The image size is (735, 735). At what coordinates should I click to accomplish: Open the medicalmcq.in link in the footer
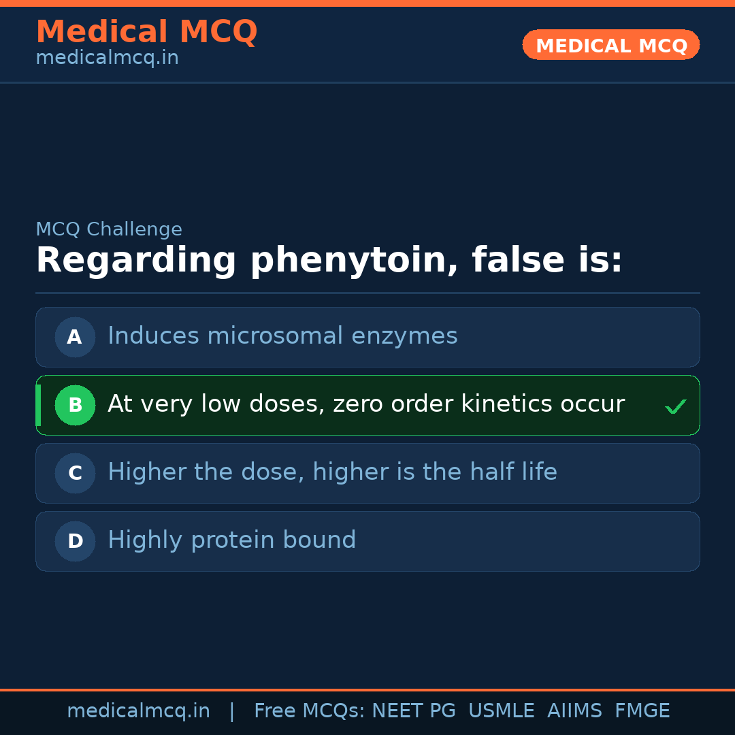pos(138,711)
